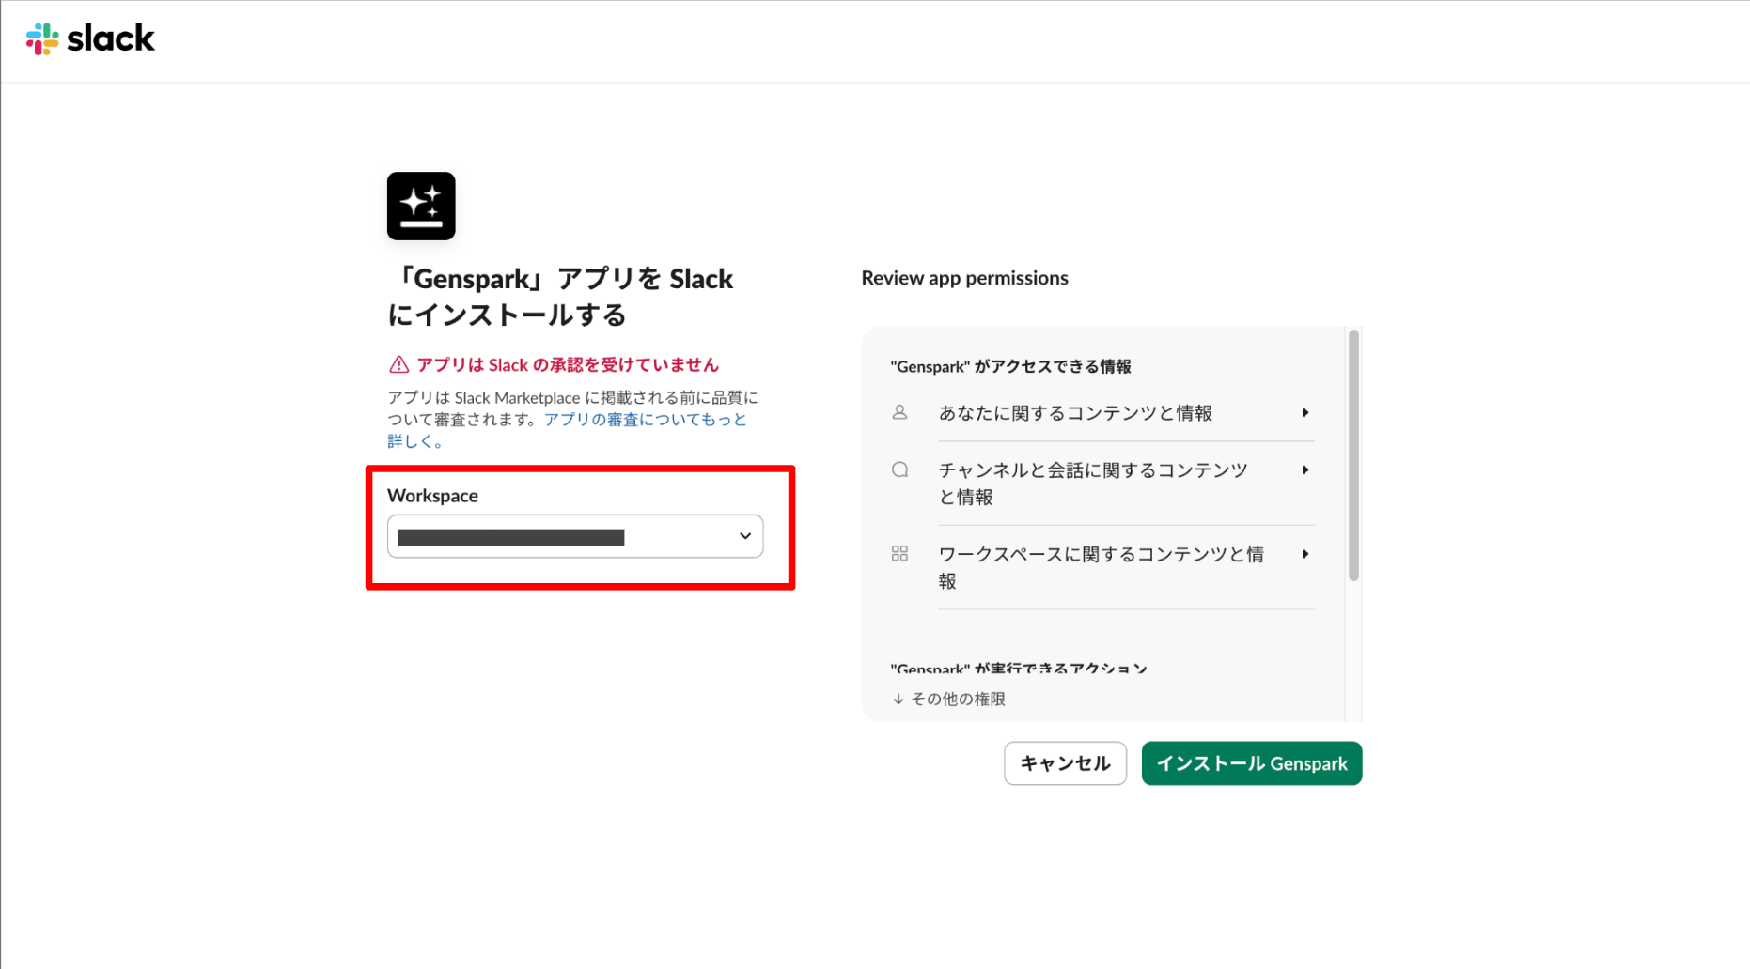The width and height of the screenshot is (1750, 969).
Task: Click the chevron in the Workspace selector
Action: 744,536
